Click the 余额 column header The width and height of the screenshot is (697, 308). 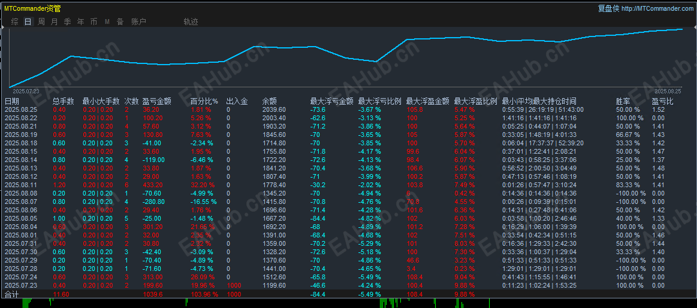coord(269,101)
